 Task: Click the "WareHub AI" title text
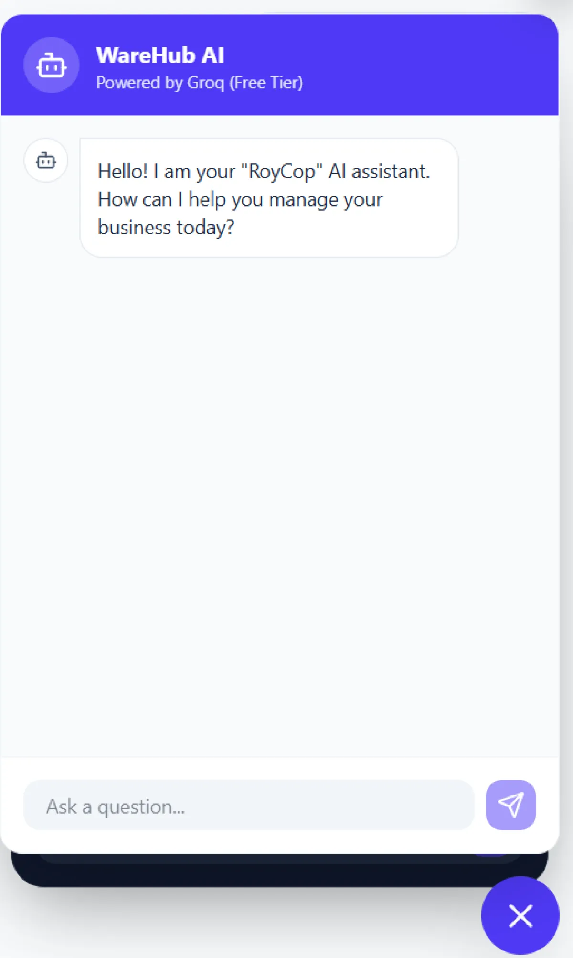[x=160, y=55]
